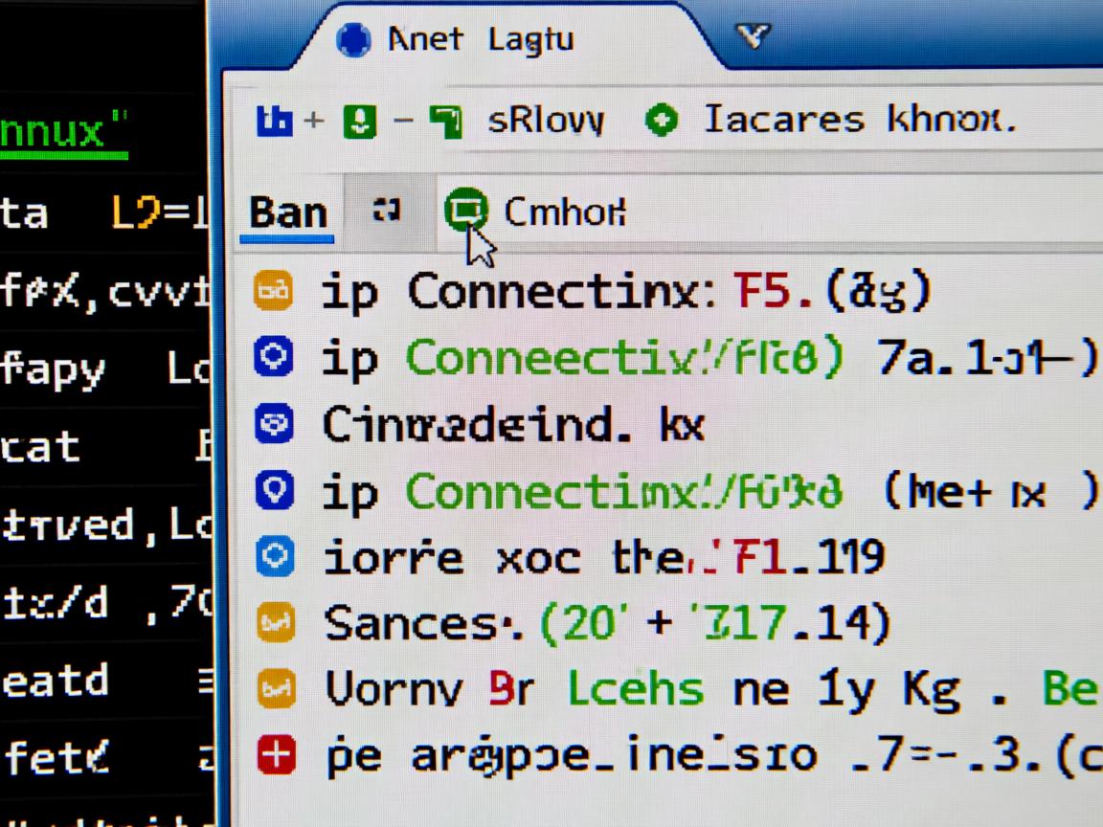This screenshot has width=1103, height=827.
Task: Select the Ban tab
Action: pyautogui.click(x=287, y=212)
